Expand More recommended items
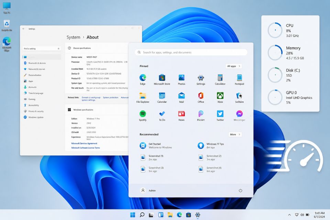The height and width of the screenshot is (220, 330). [x=235, y=134]
